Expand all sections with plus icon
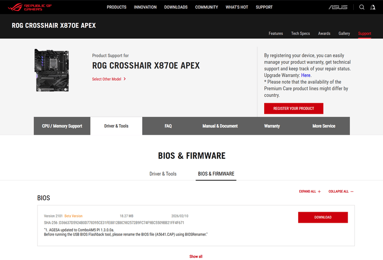The image size is (383, 260). point(319,192)
